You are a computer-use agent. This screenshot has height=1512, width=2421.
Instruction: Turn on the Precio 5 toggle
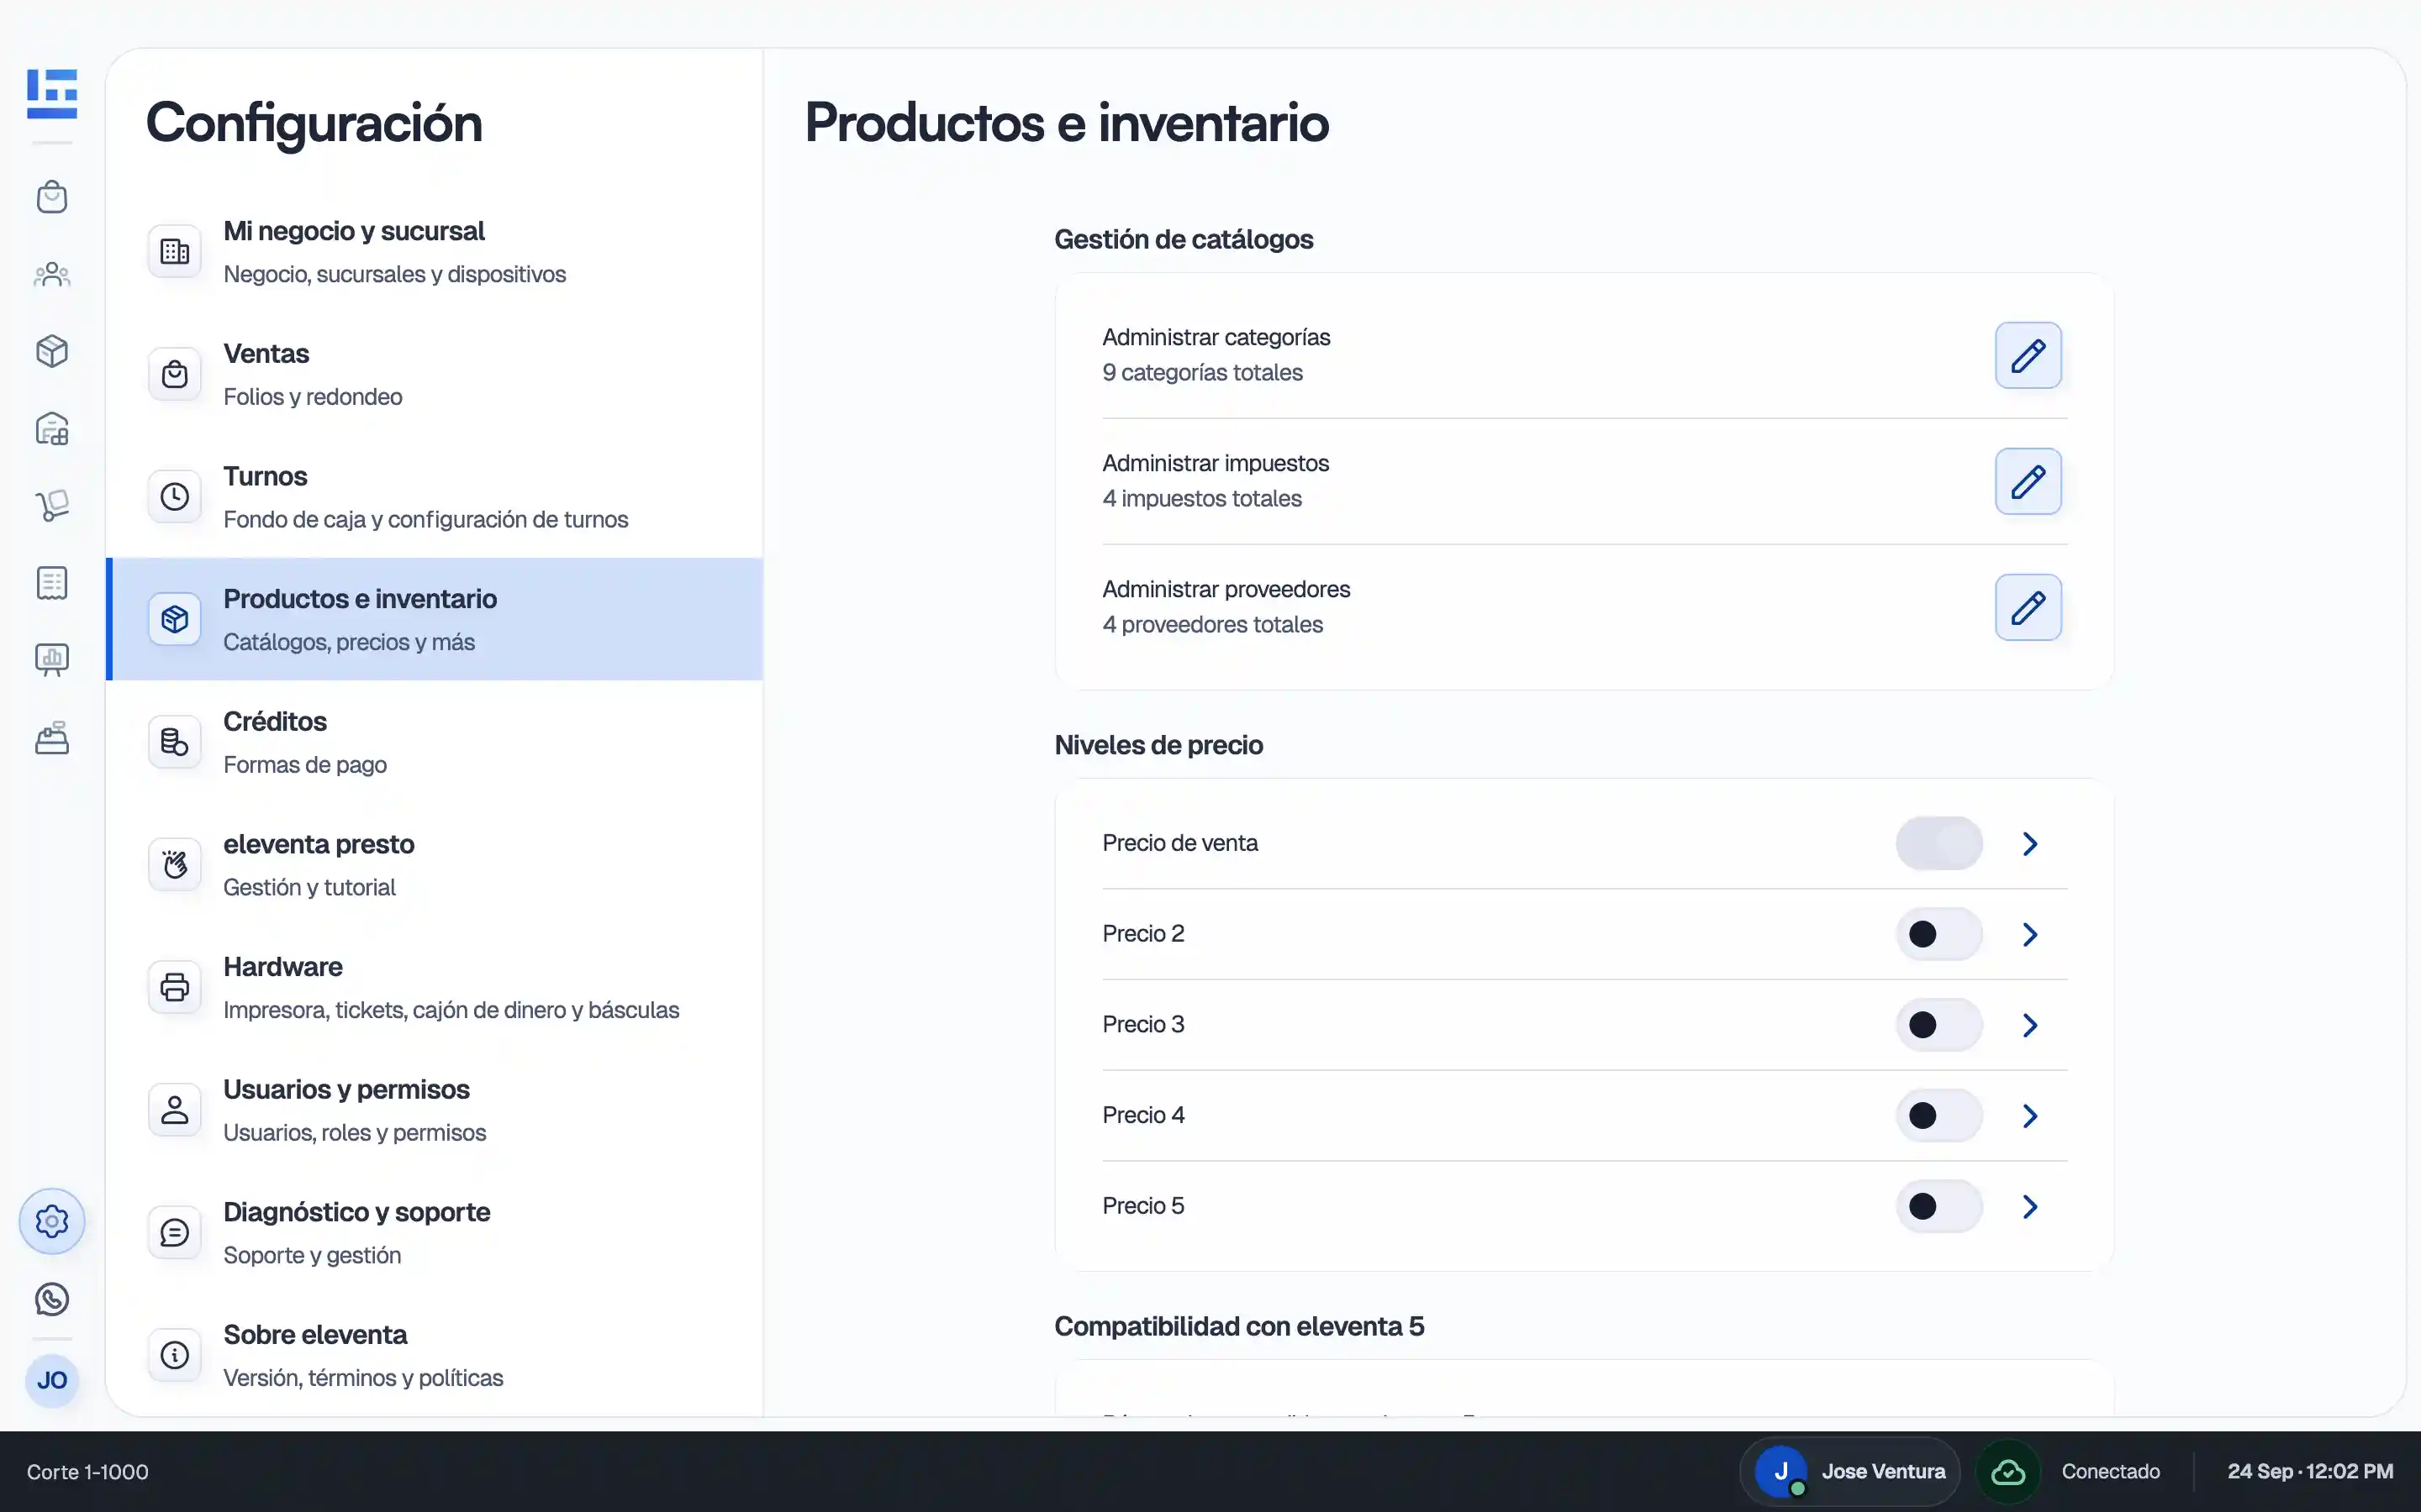tap(1938, 1206)
